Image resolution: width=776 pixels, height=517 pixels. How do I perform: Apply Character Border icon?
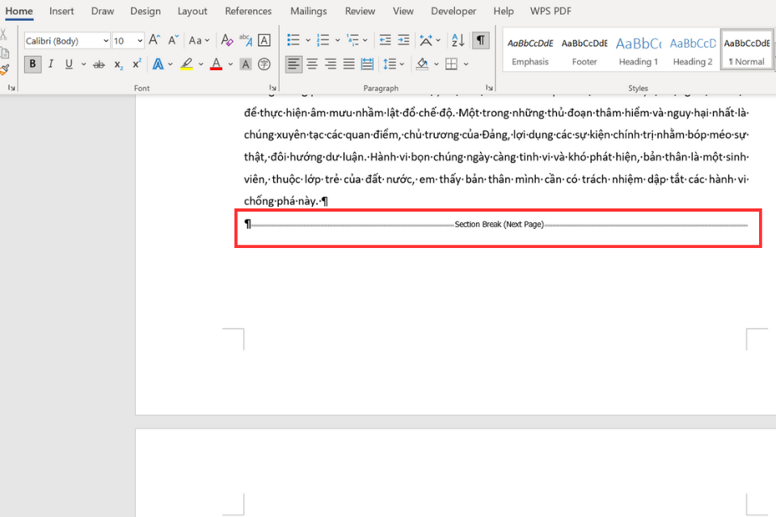coord(264,40)
